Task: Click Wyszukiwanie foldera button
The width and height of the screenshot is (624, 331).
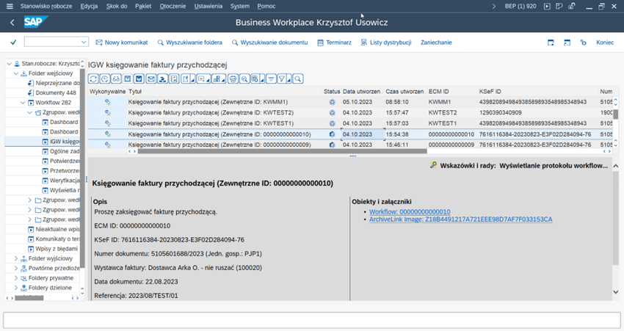Action: (x=190, y=43)
